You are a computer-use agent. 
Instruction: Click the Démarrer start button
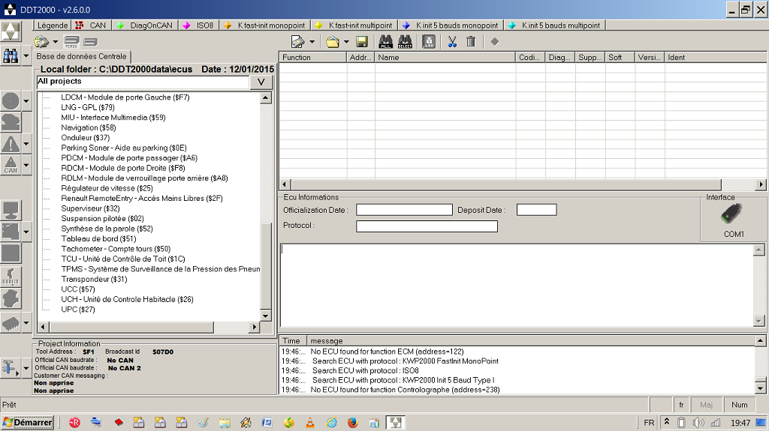click(x=28, y=423)
